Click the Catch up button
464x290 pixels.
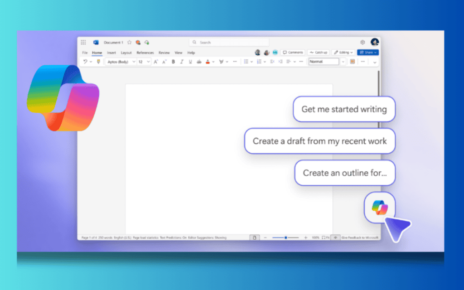click(x=318, y=53)
